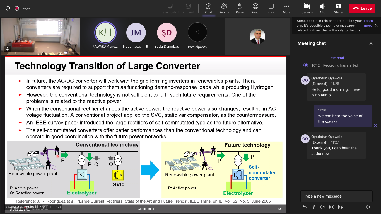Close the Meeting chat panel
Image resolution: width=381 pixels, height=214 pixels.
[x=371, y=43]
